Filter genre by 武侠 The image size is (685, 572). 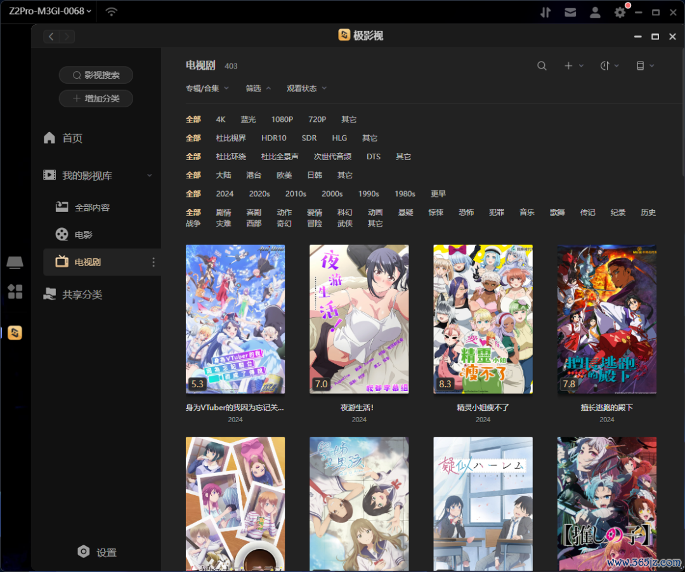344,223
